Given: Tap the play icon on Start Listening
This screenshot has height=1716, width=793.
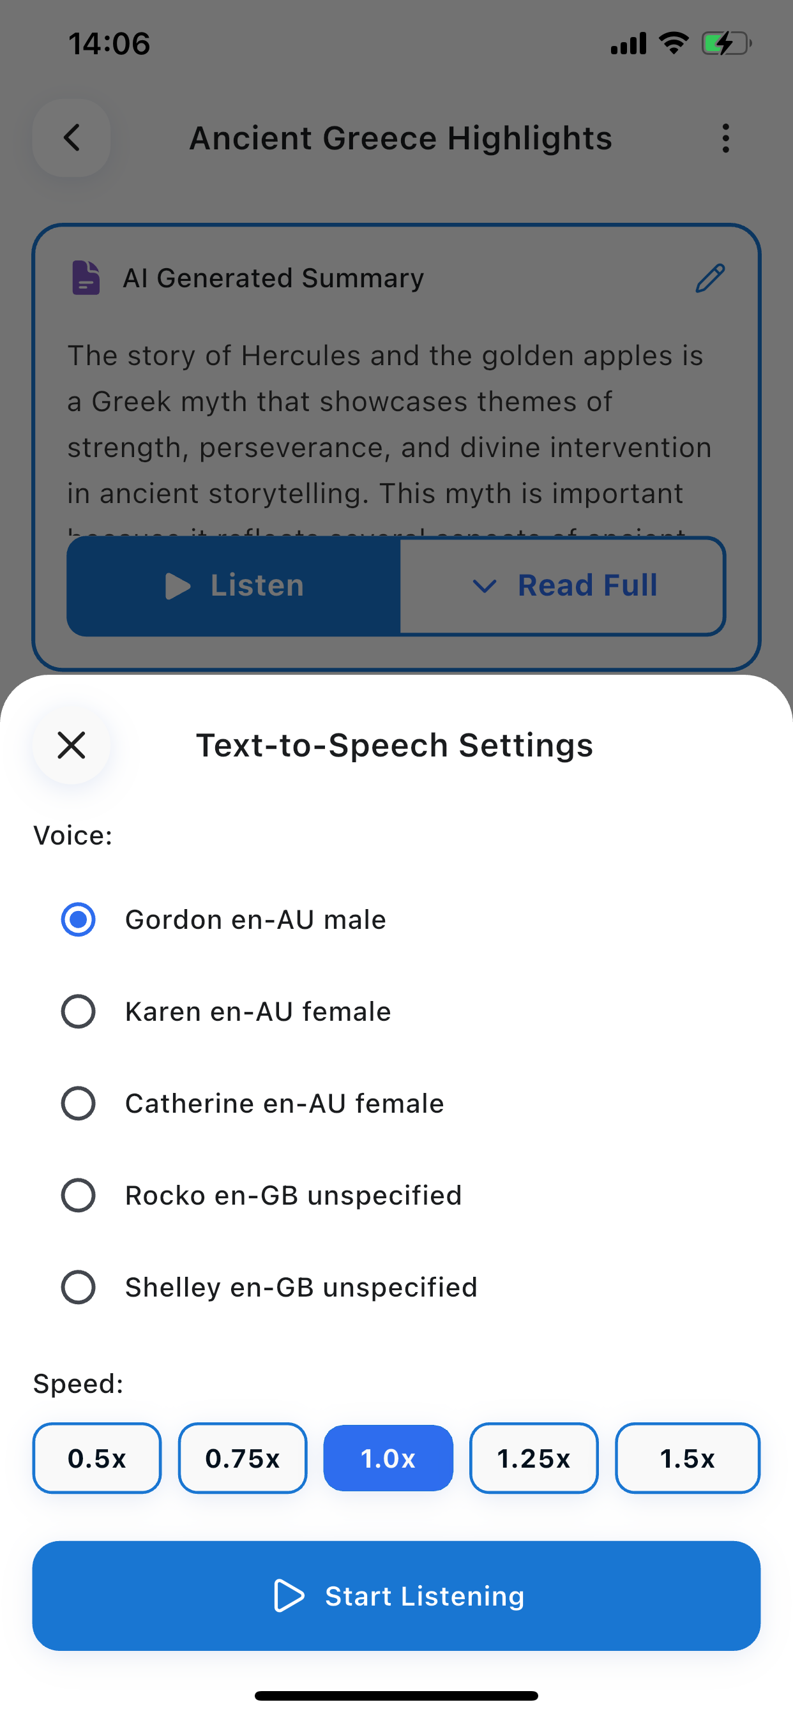Looking at the screenshot, I should coord(289,1595).
